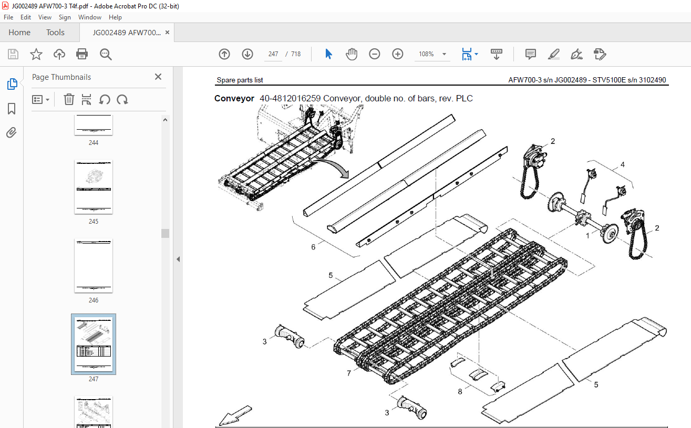Viewport: 691px width, 428px height.
Task: Open the Window menu
Action: tap(90, 17)
